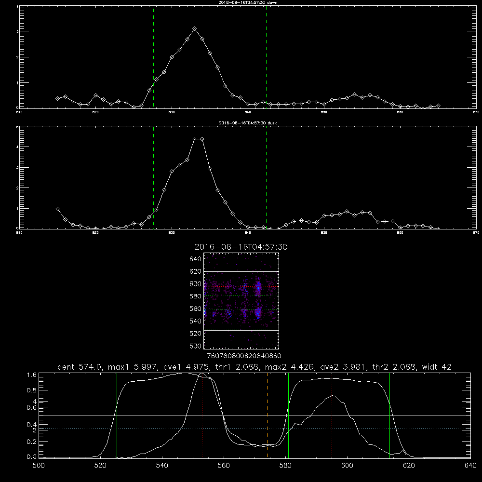Click the green vertical line near 525
482x482 pixels.
pyautogui.click(x=117, y=415)
